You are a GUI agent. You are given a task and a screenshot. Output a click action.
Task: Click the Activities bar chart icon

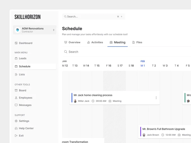[x=88, y=42]
